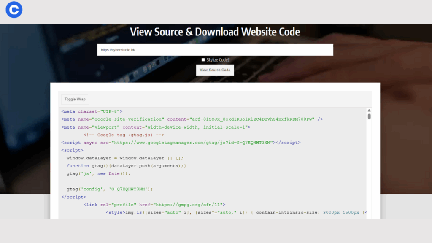Click the blue C logo icon
The height and width of the screenshot is (243, 432).
coord(14,10)
